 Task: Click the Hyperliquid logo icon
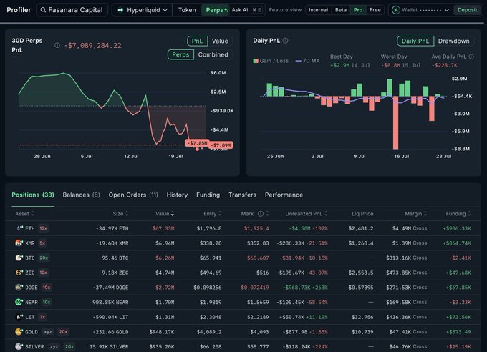[120, 10]
